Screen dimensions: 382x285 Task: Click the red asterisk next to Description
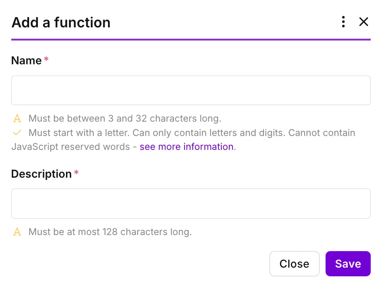pos(76,172)
